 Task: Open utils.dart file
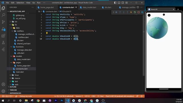[x=21, y=53]
